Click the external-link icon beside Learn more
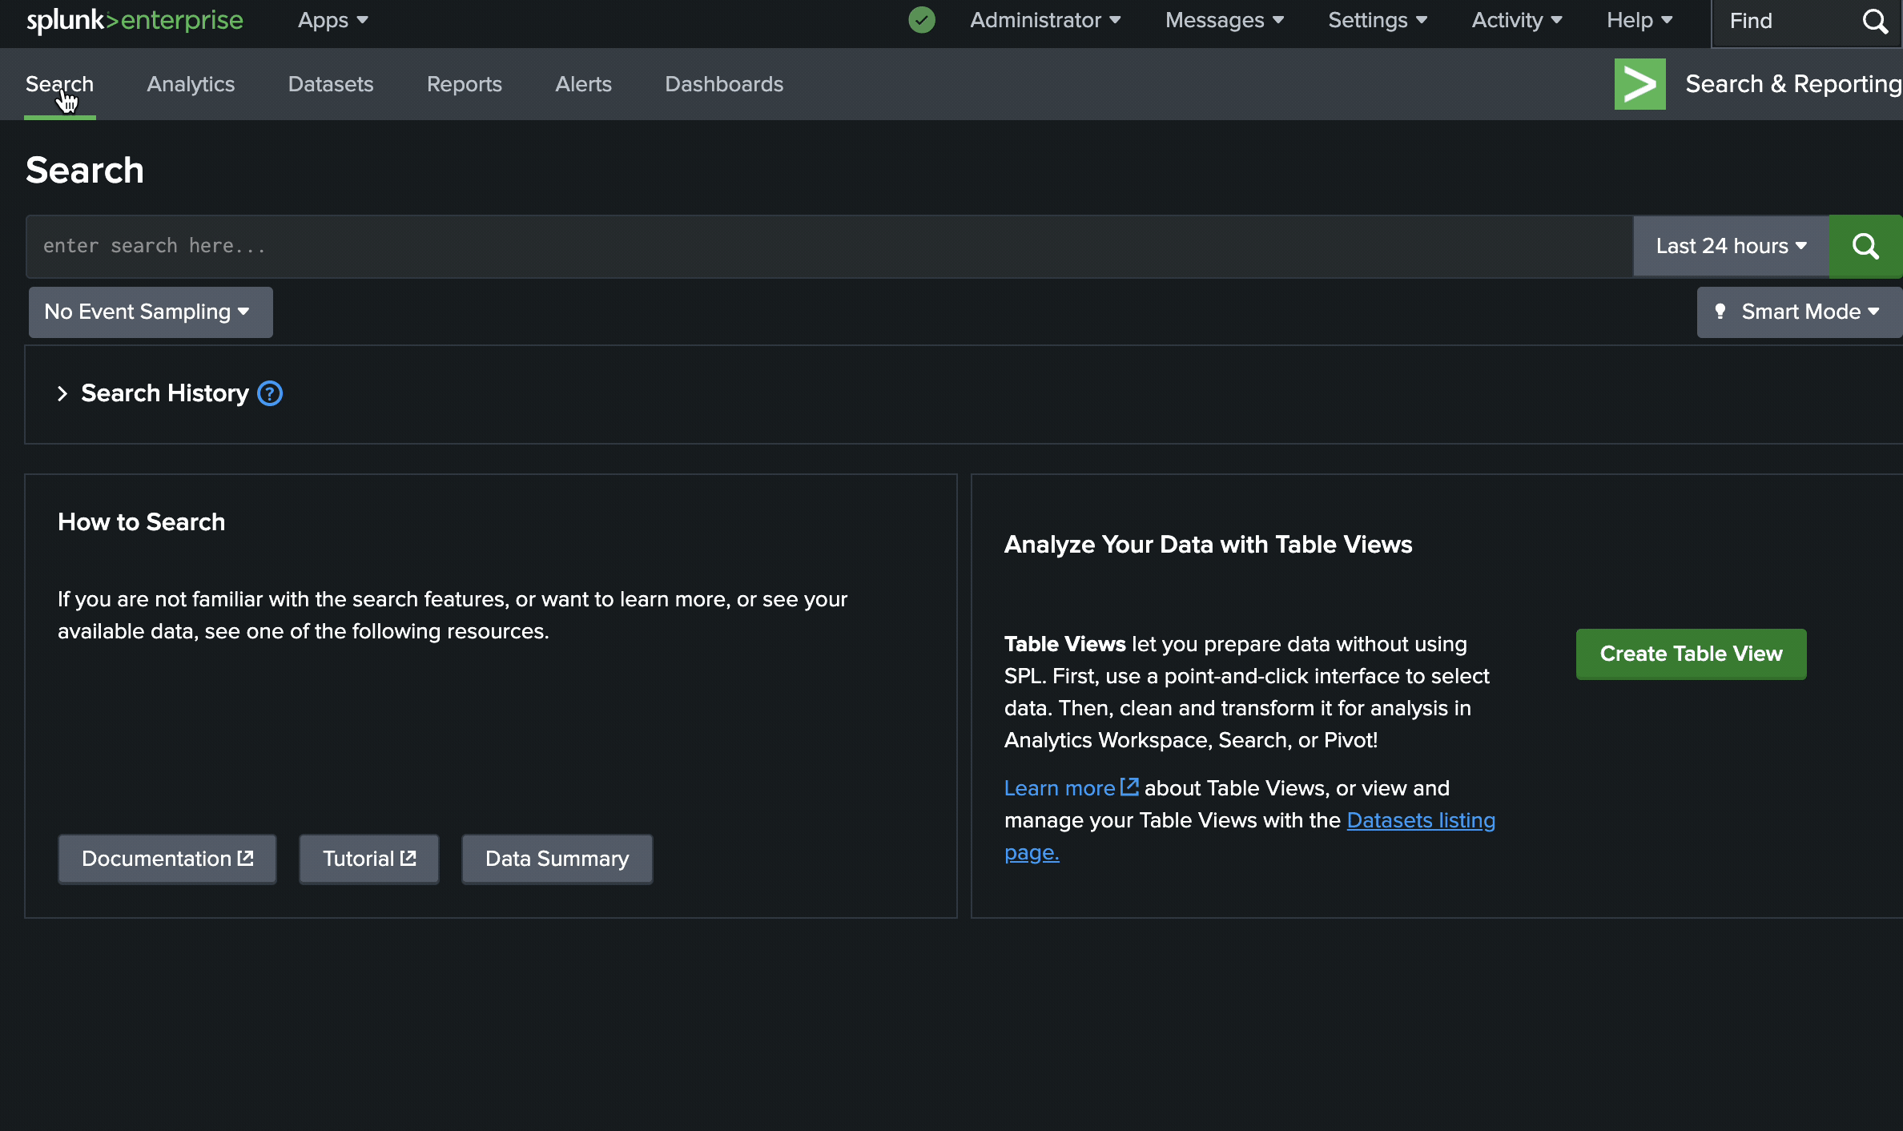 click(1129, 787)
